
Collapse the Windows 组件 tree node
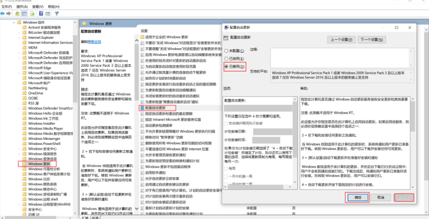pyautogui.click(x=13, y=22)
